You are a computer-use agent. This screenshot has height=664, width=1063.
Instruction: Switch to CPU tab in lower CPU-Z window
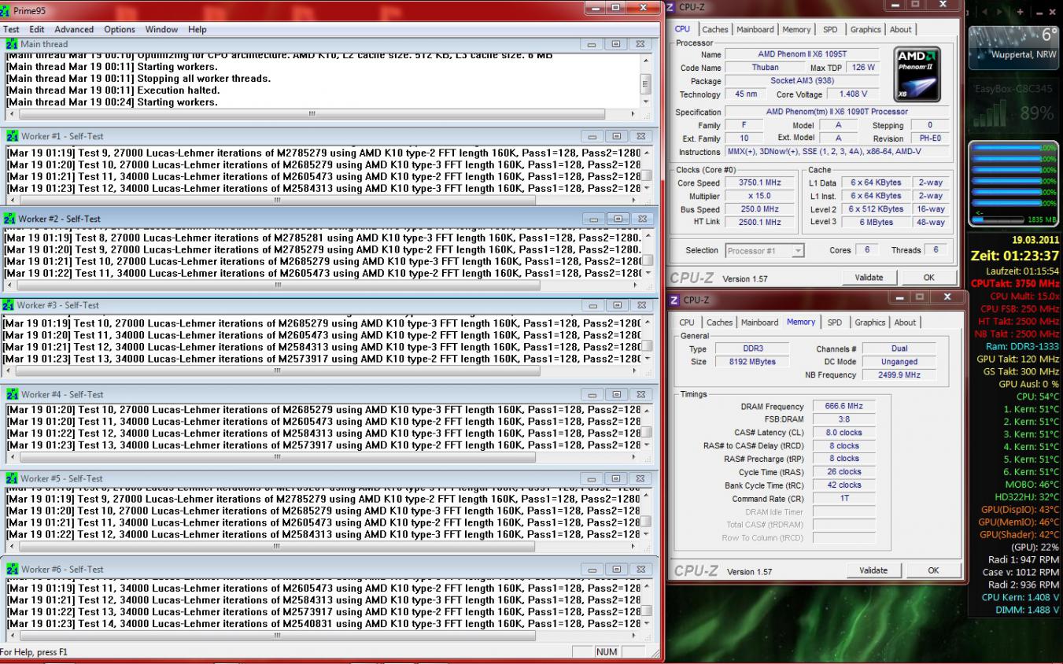click(x=687, y=323)
